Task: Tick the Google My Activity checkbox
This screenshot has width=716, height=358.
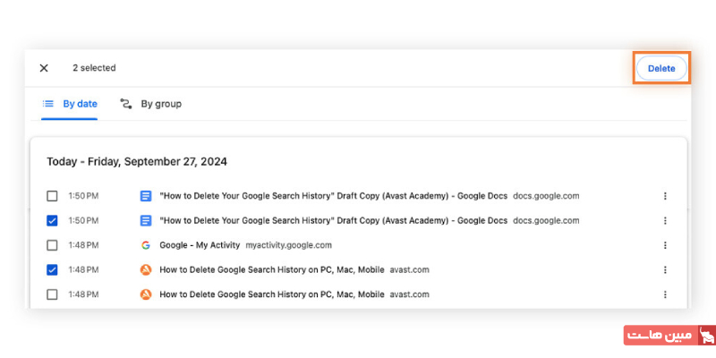Action: (x=52, y=245)
